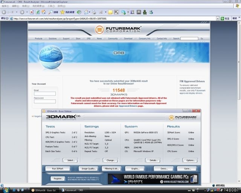The width and height of the screenshot is (241, 193).
Task: Expand the Forward button history dropdown
Action: (x=27, y=12)
